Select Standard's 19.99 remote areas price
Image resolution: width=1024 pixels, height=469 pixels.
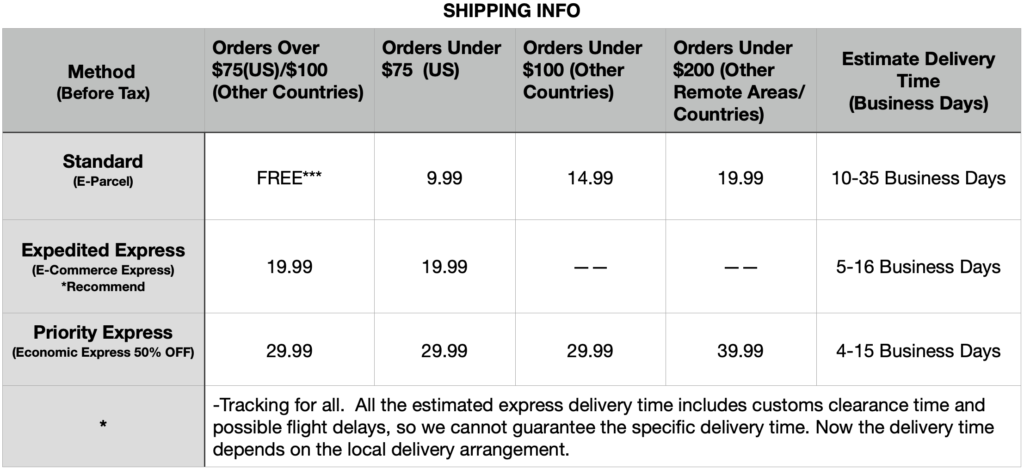click(740, 178)
